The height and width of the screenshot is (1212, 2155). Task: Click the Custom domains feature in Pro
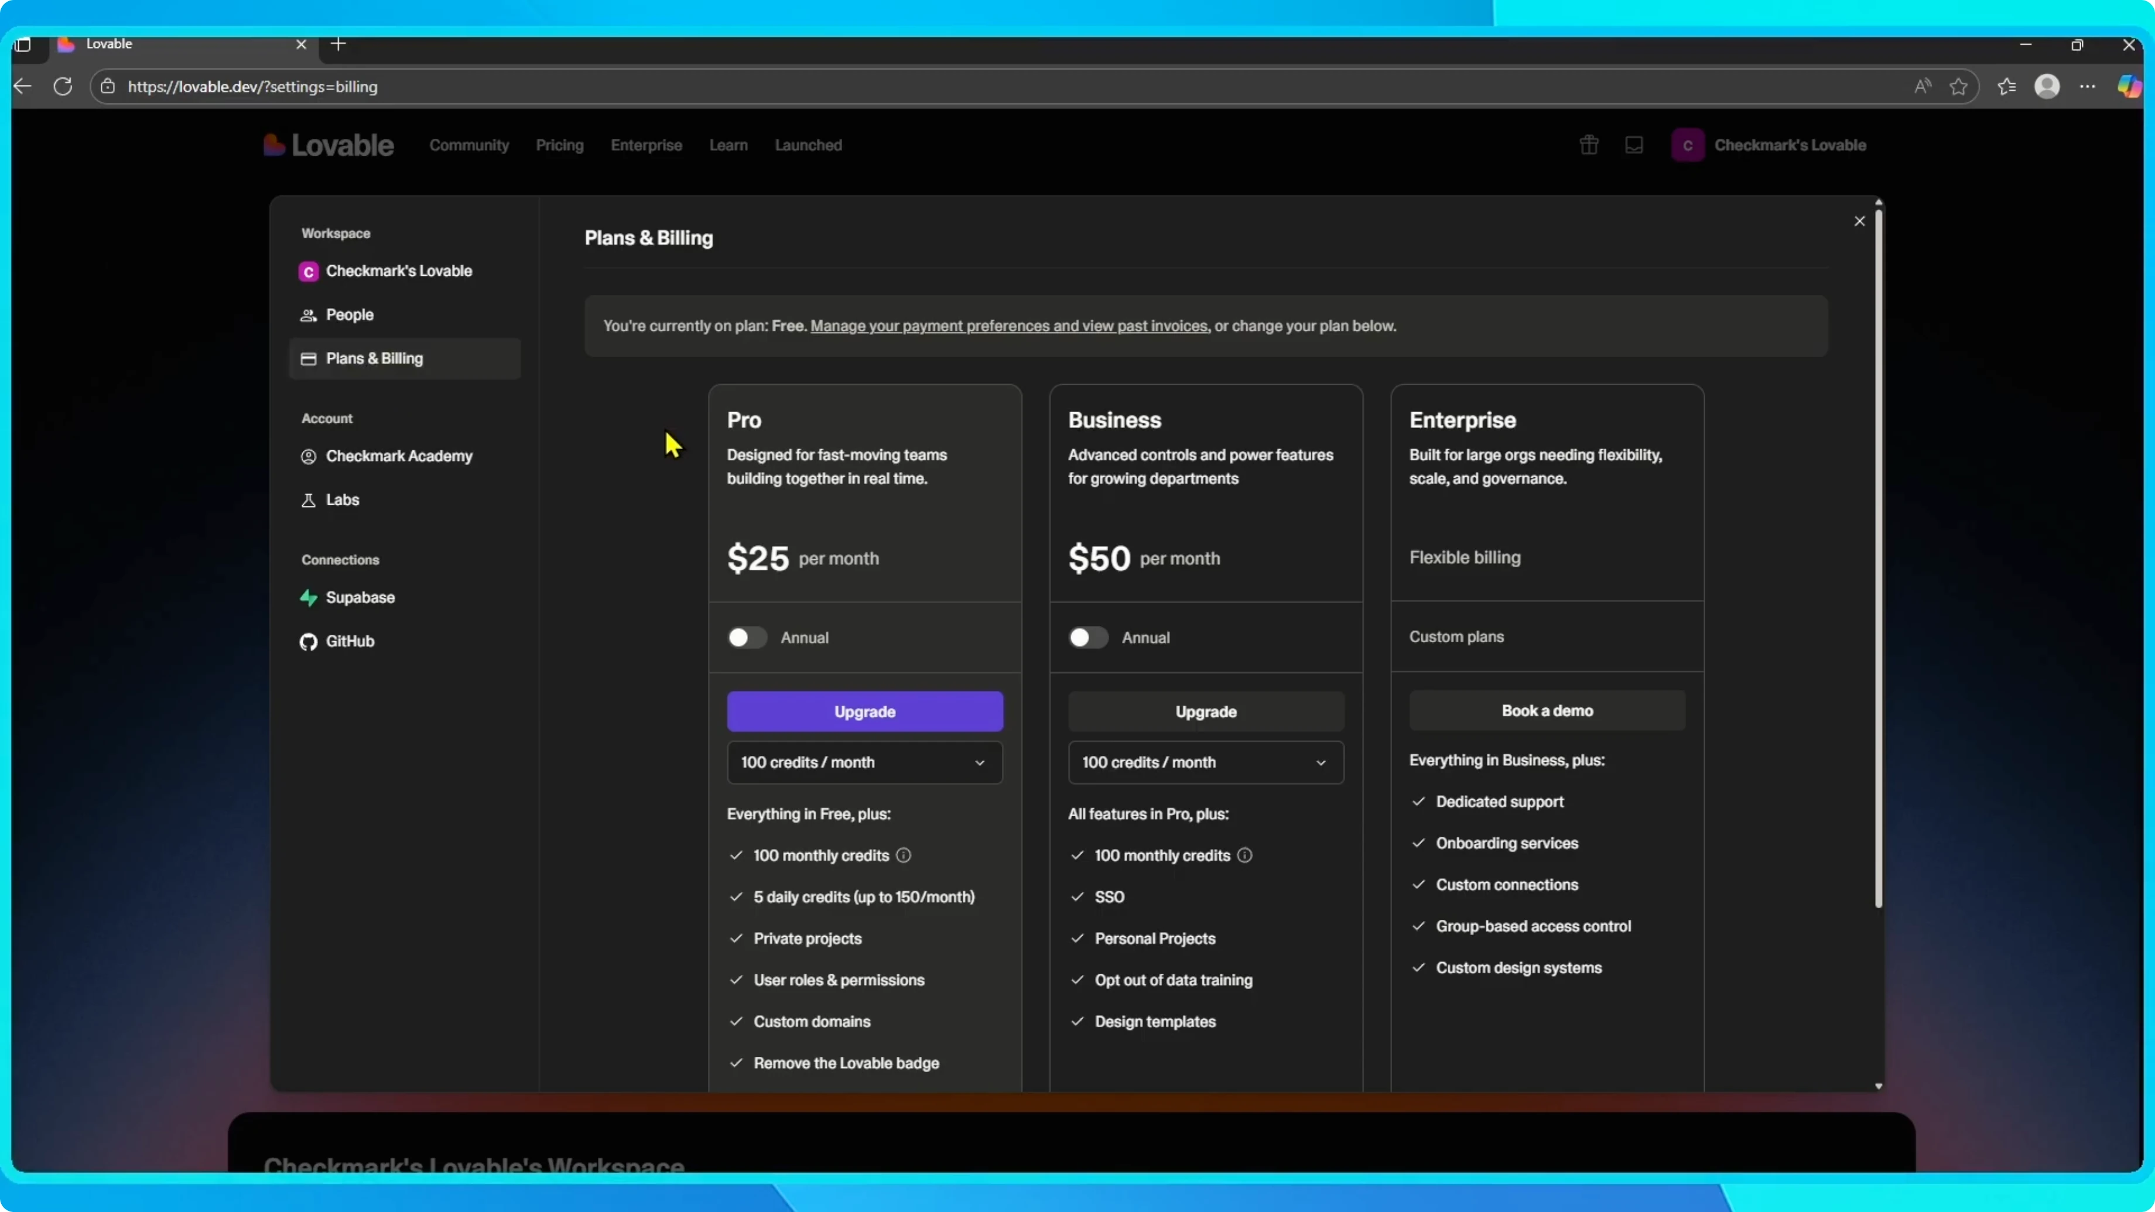[x=812, y=1021]
